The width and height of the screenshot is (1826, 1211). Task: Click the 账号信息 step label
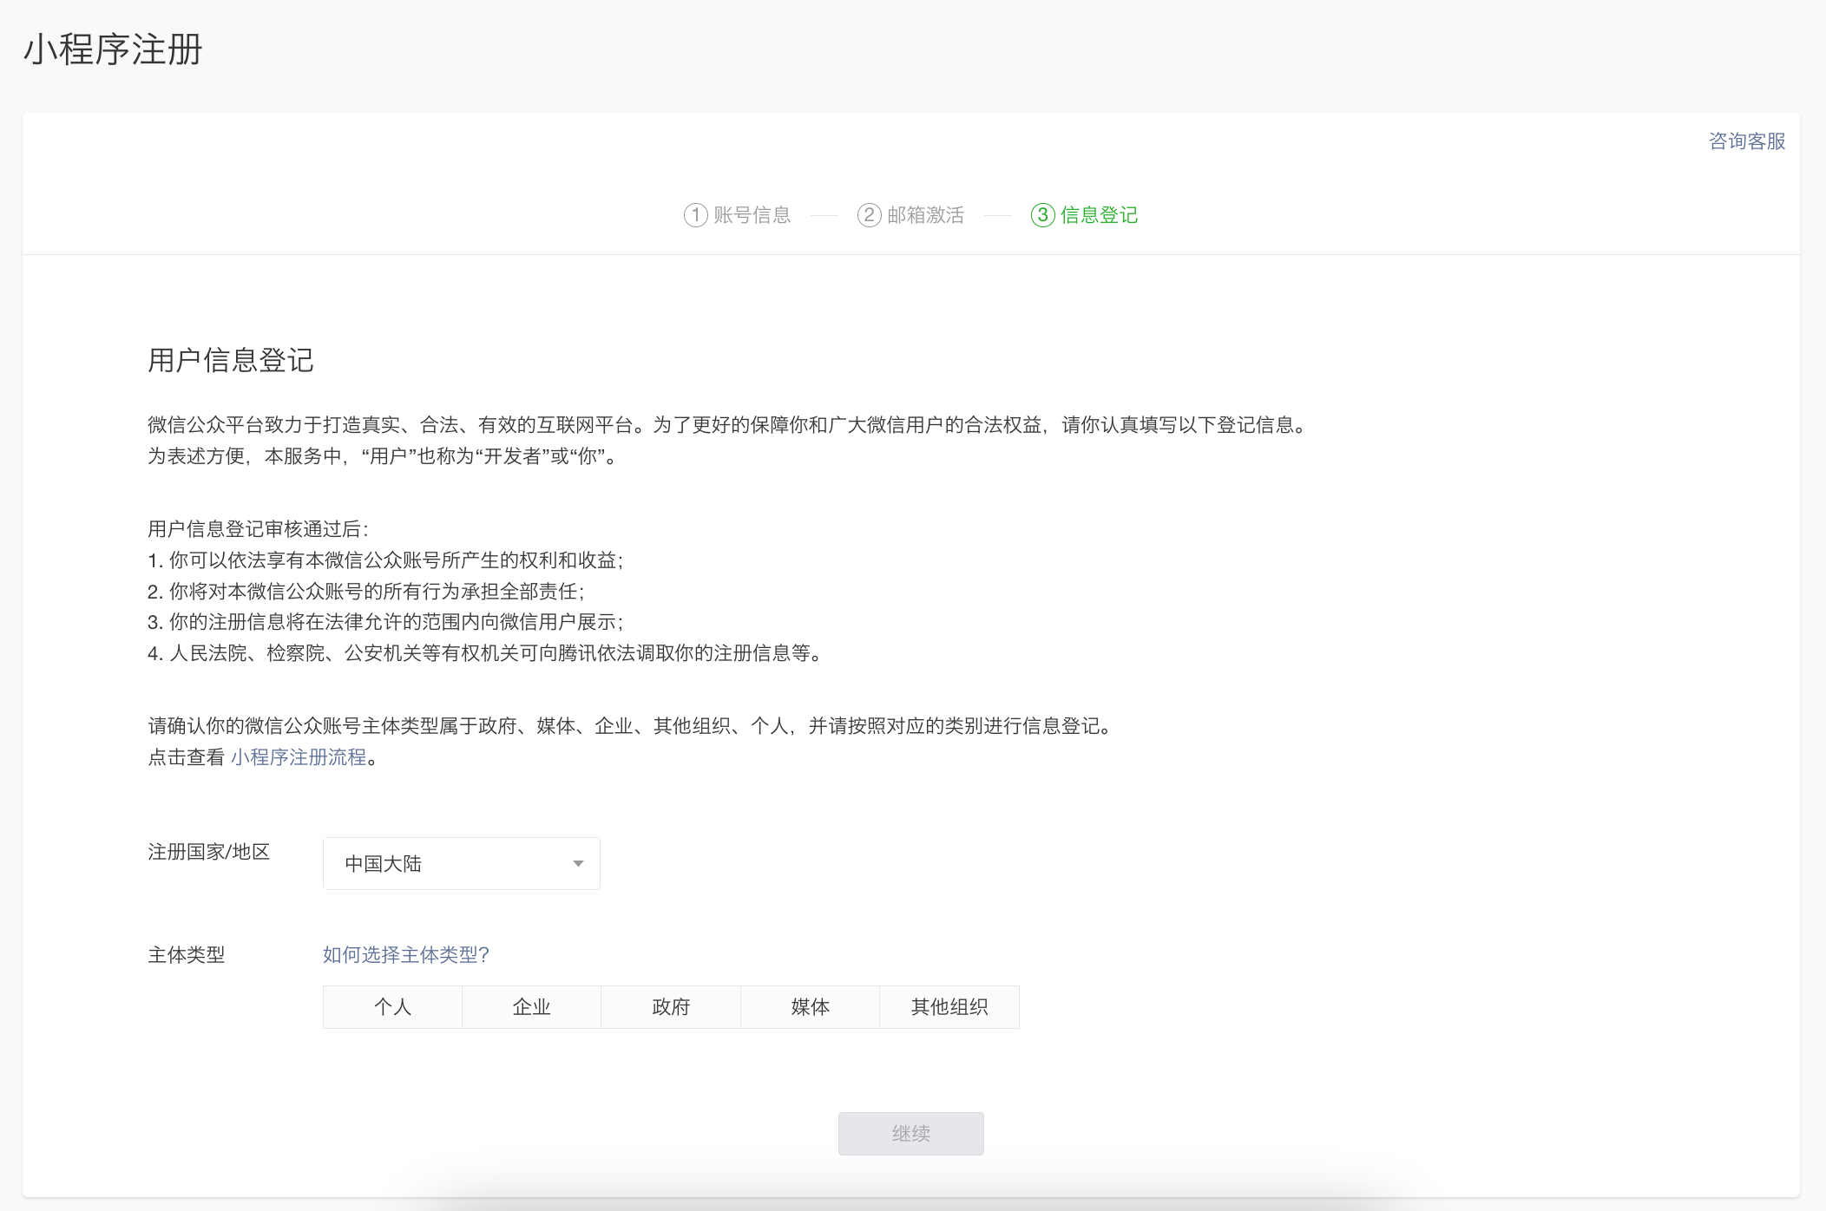[x=752, y=215]
